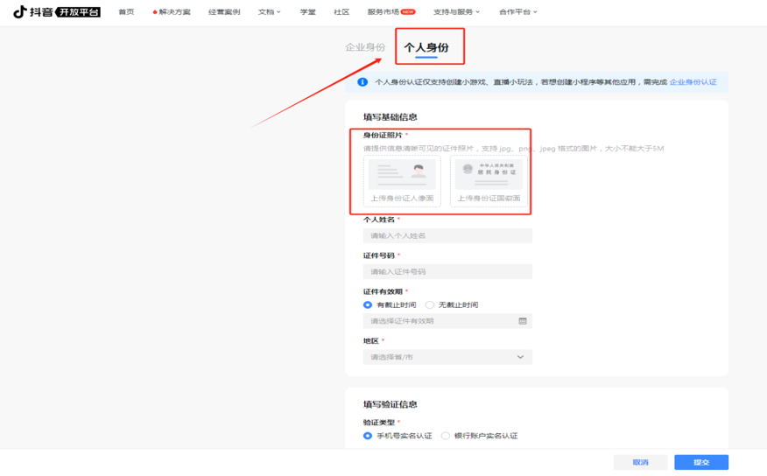Select 无截止时间 radio option

point(430,304)
